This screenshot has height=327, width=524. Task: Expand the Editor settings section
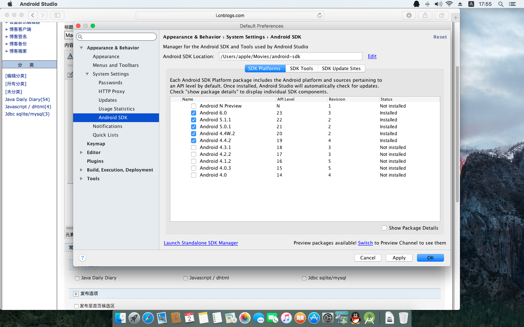coord(82,153)
